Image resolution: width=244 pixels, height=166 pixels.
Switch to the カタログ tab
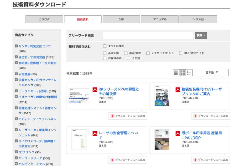pyautogui.click(x=44, y=19)
